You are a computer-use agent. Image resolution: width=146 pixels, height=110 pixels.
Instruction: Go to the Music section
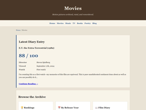click(68, 23)
